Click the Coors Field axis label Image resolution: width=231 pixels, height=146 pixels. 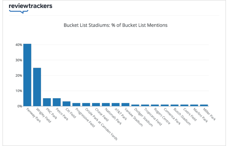190,115
